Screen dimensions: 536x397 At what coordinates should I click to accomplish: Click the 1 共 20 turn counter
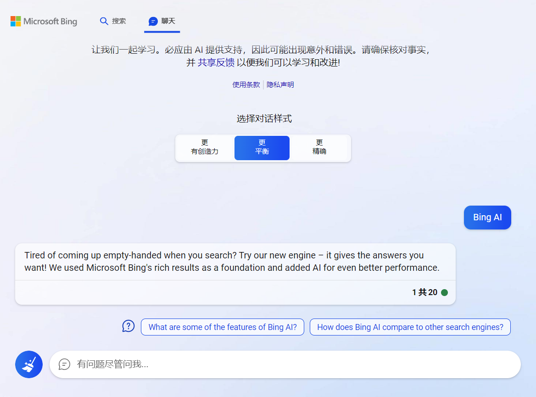click(x=424, y=292)
